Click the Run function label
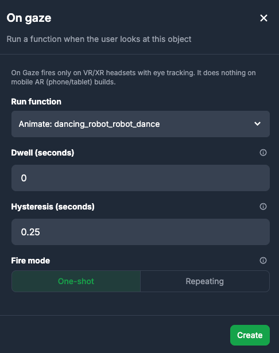Screen dimensions: 279x353 (x=36, y=102)
